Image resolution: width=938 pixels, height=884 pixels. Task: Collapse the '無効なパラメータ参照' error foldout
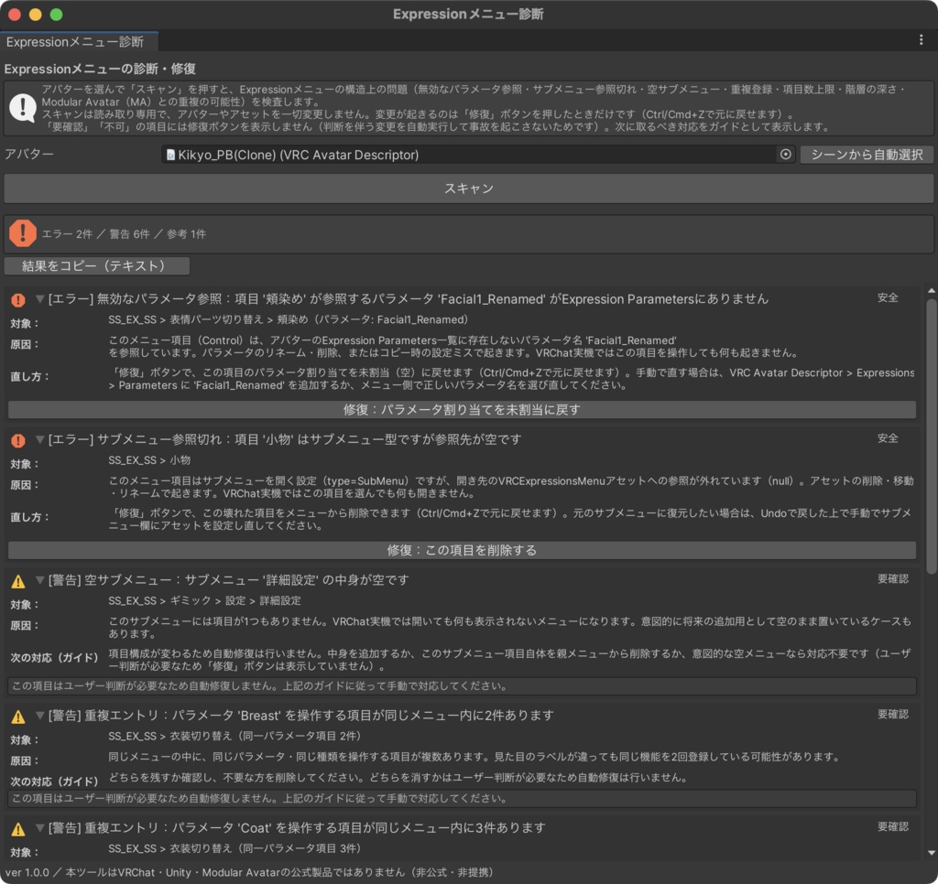click(40, 299)
